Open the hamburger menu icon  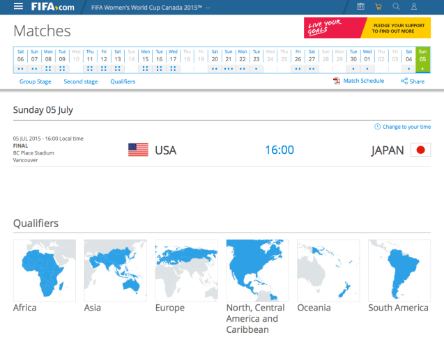point(18,6)
